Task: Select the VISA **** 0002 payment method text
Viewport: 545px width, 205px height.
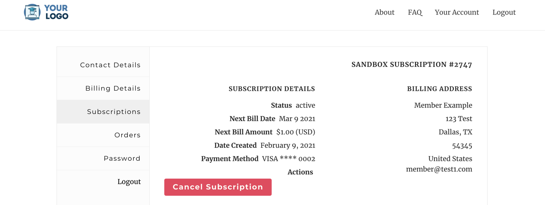Action: (x=289, y=159)
